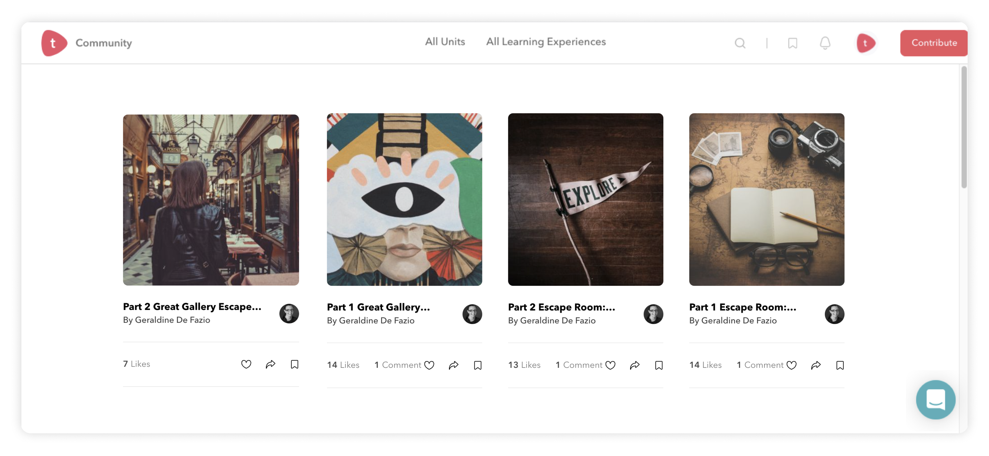This screenshot has width=989, height=456.
Task: Like the Part 2 Great Gallery Escape card
Action: click(246, 364)
